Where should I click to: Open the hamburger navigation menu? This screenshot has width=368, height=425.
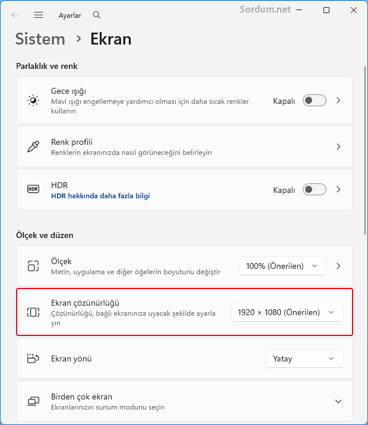[x=39, y=15]
